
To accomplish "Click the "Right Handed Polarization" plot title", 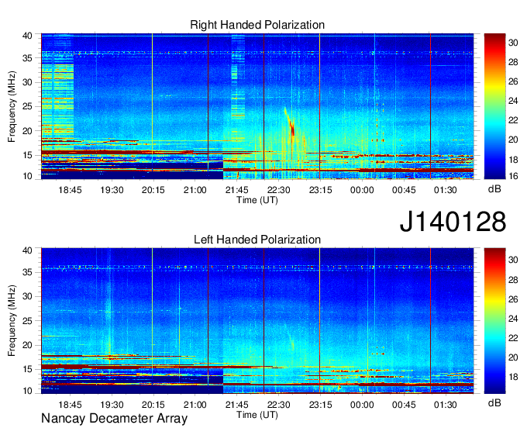I will (257, 25).
